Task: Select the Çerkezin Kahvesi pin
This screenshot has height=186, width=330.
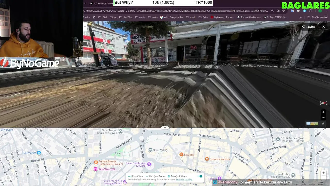Action: click(x=207, y=159)
